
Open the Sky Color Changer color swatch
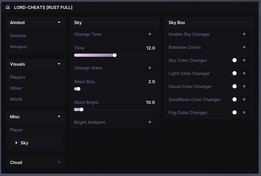tap(235, 60)
